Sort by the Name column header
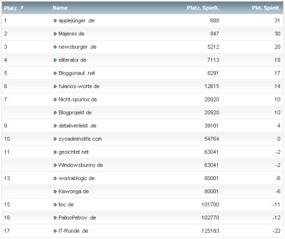The width and height of the screenshot is (285, 239). pos(60,8)
